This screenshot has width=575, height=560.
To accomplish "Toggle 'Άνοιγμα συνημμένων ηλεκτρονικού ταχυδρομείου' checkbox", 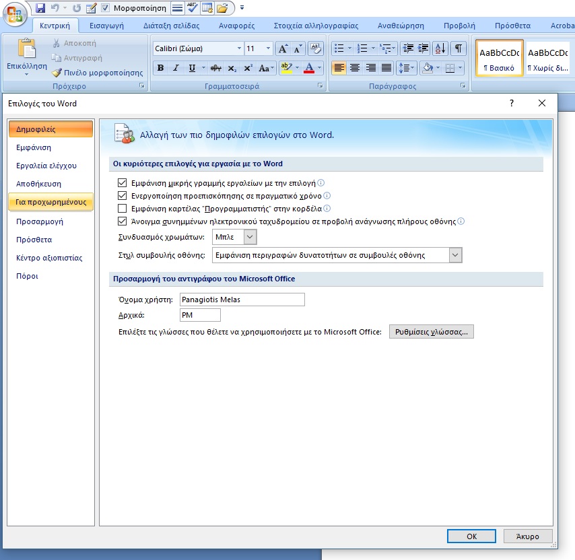I will (122, 221).
